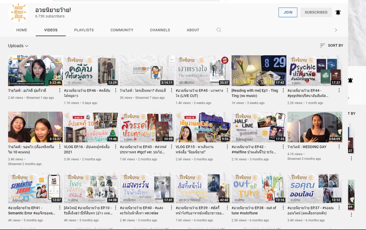Go to the COMMUNITY tab
The height and width of the screenshot is (230, 366).
pyautogui.click(x=122, y=30)
